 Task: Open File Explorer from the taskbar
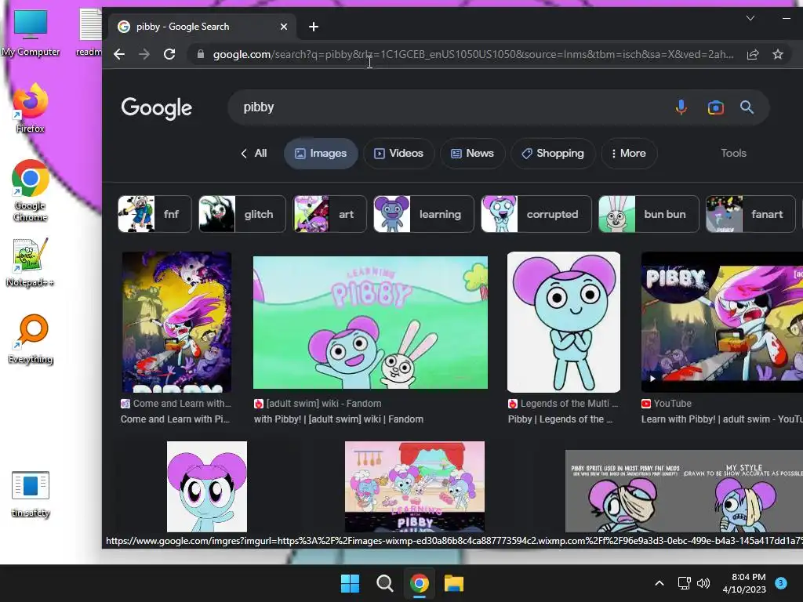pyautogui.click(x=454, y=583)
